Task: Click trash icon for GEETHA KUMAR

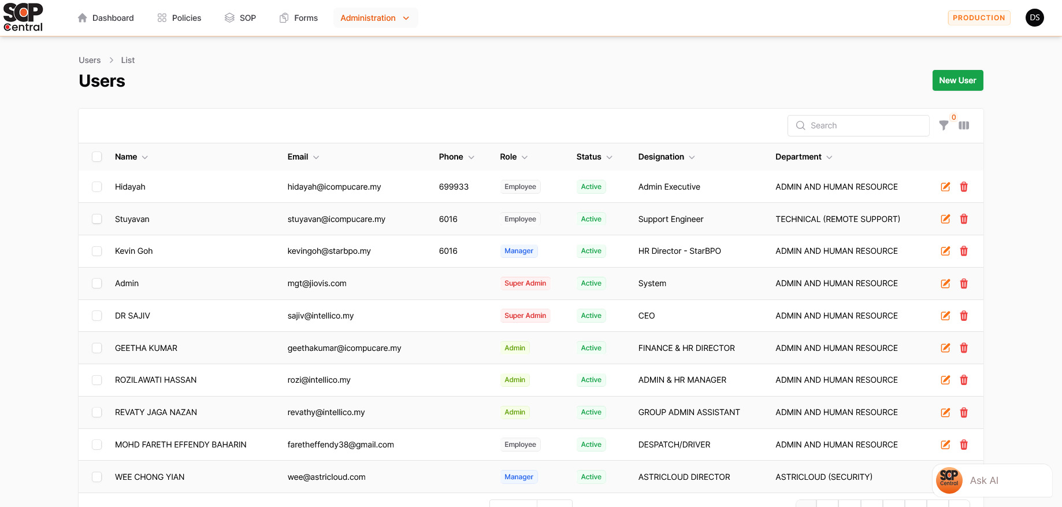Action: coord(964,348)
